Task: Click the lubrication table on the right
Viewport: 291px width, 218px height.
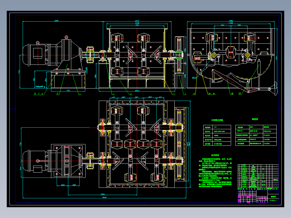Action: pos(256,135)
